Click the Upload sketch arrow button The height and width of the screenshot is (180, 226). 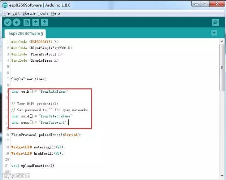(17, 23)
